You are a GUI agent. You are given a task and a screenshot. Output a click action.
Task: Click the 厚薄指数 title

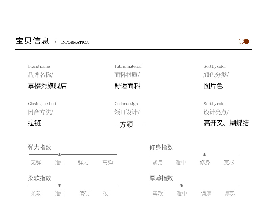pos(161,178)
